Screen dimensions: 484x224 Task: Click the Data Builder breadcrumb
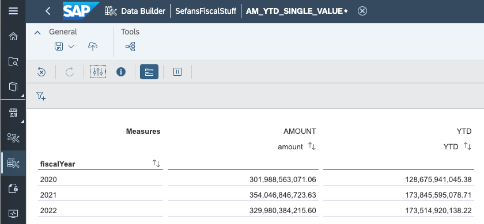pos(143,11)
